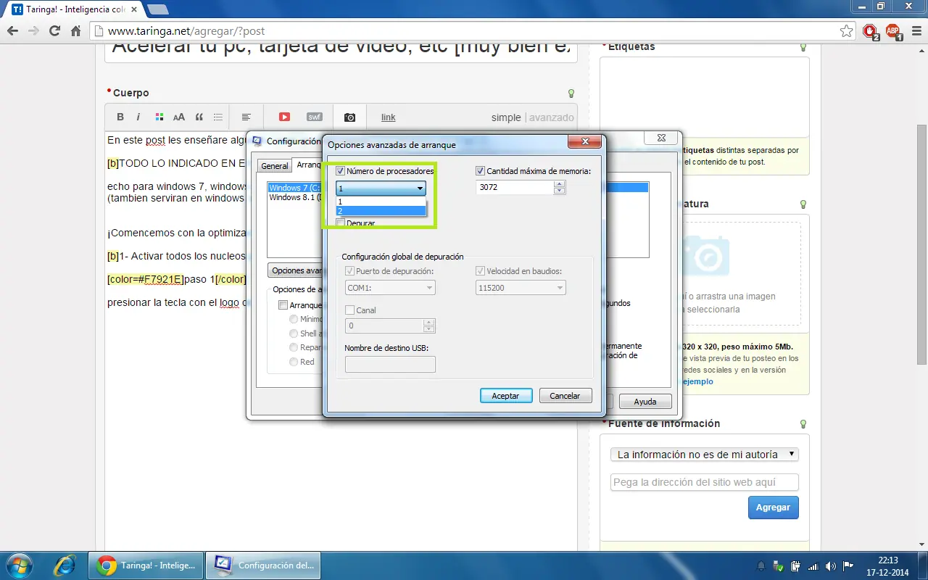Image resolution: width=928 pixels, height=580 pixels.
Task: Choose 1 processor from list
Action: pos(381,202)
